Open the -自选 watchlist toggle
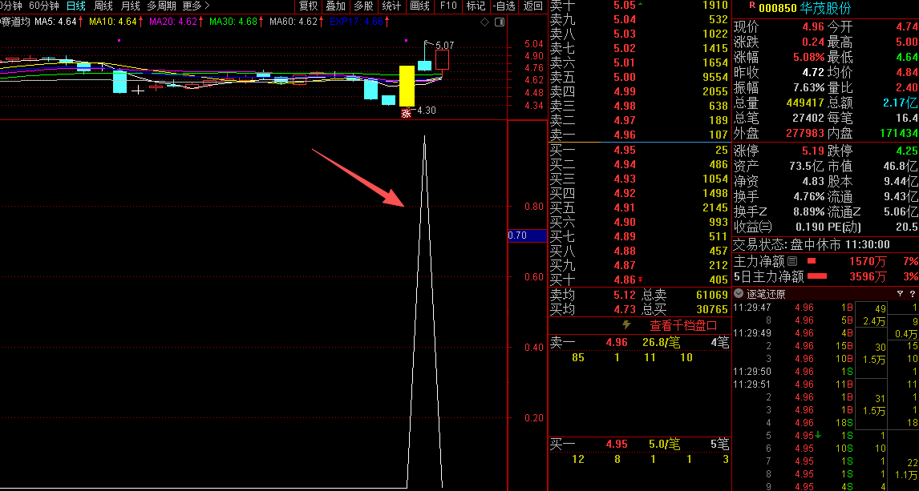The height and width of the screenshot is (491, 919). tap(504, 6)
